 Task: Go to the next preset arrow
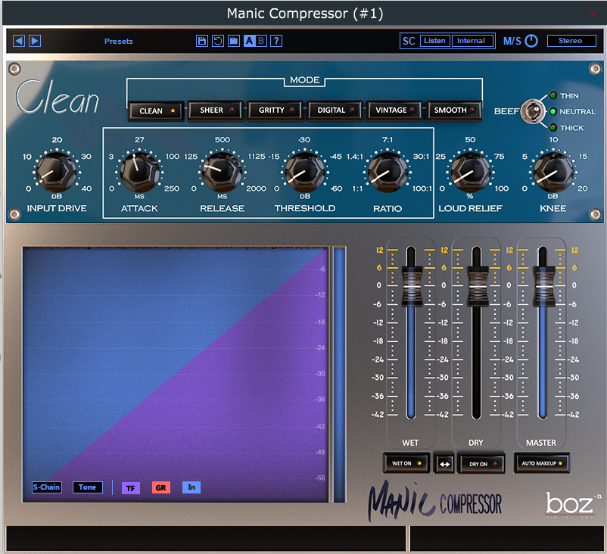(35, 41)
